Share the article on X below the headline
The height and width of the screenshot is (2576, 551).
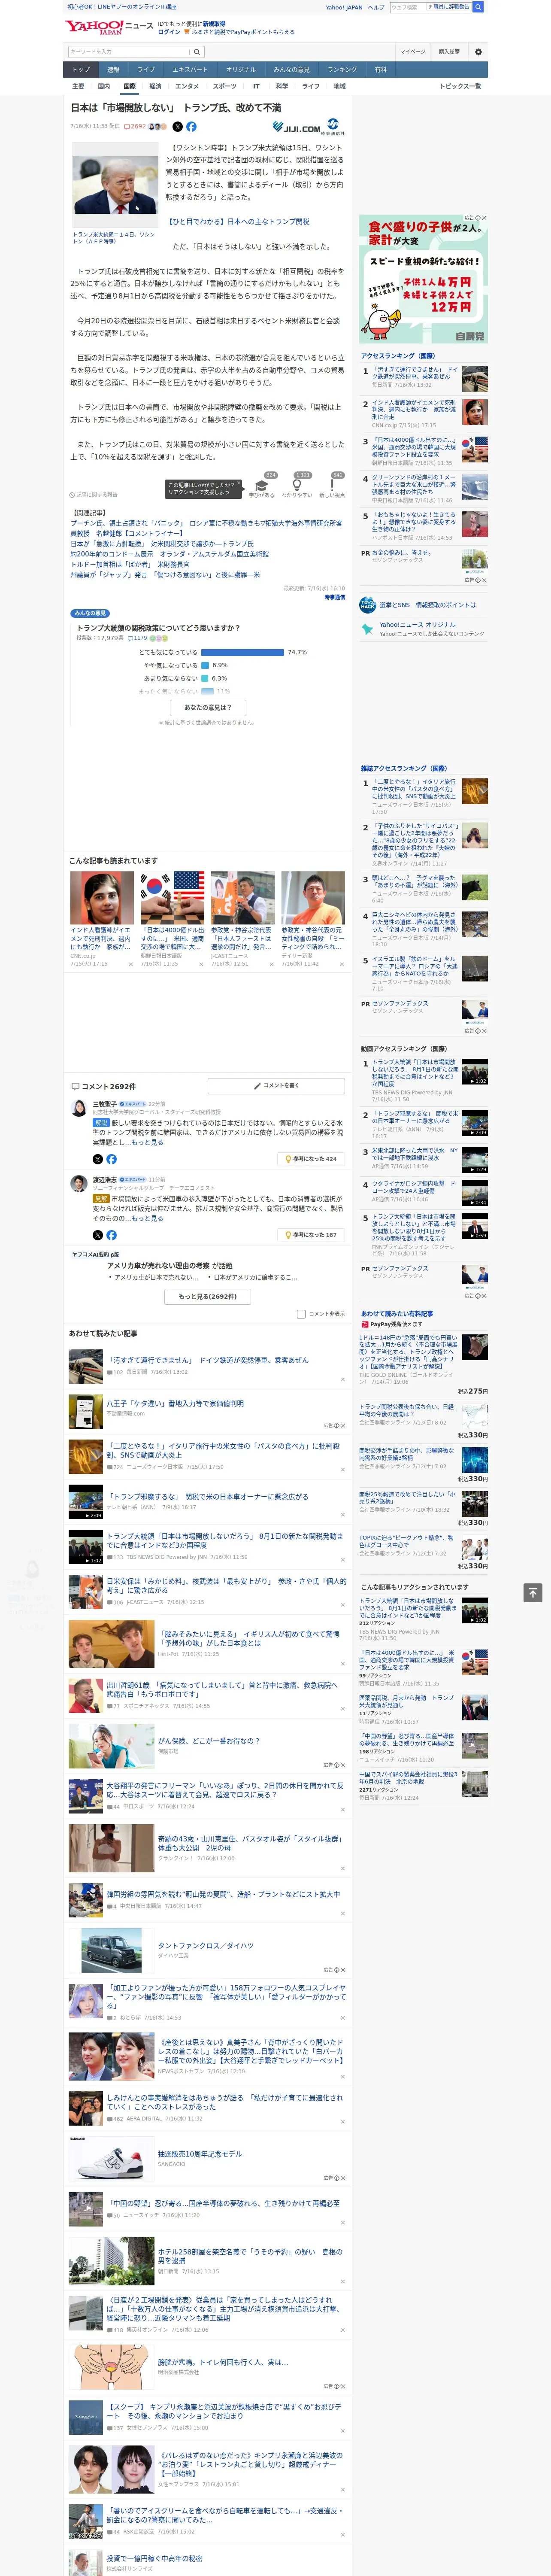tap(178, 127)
